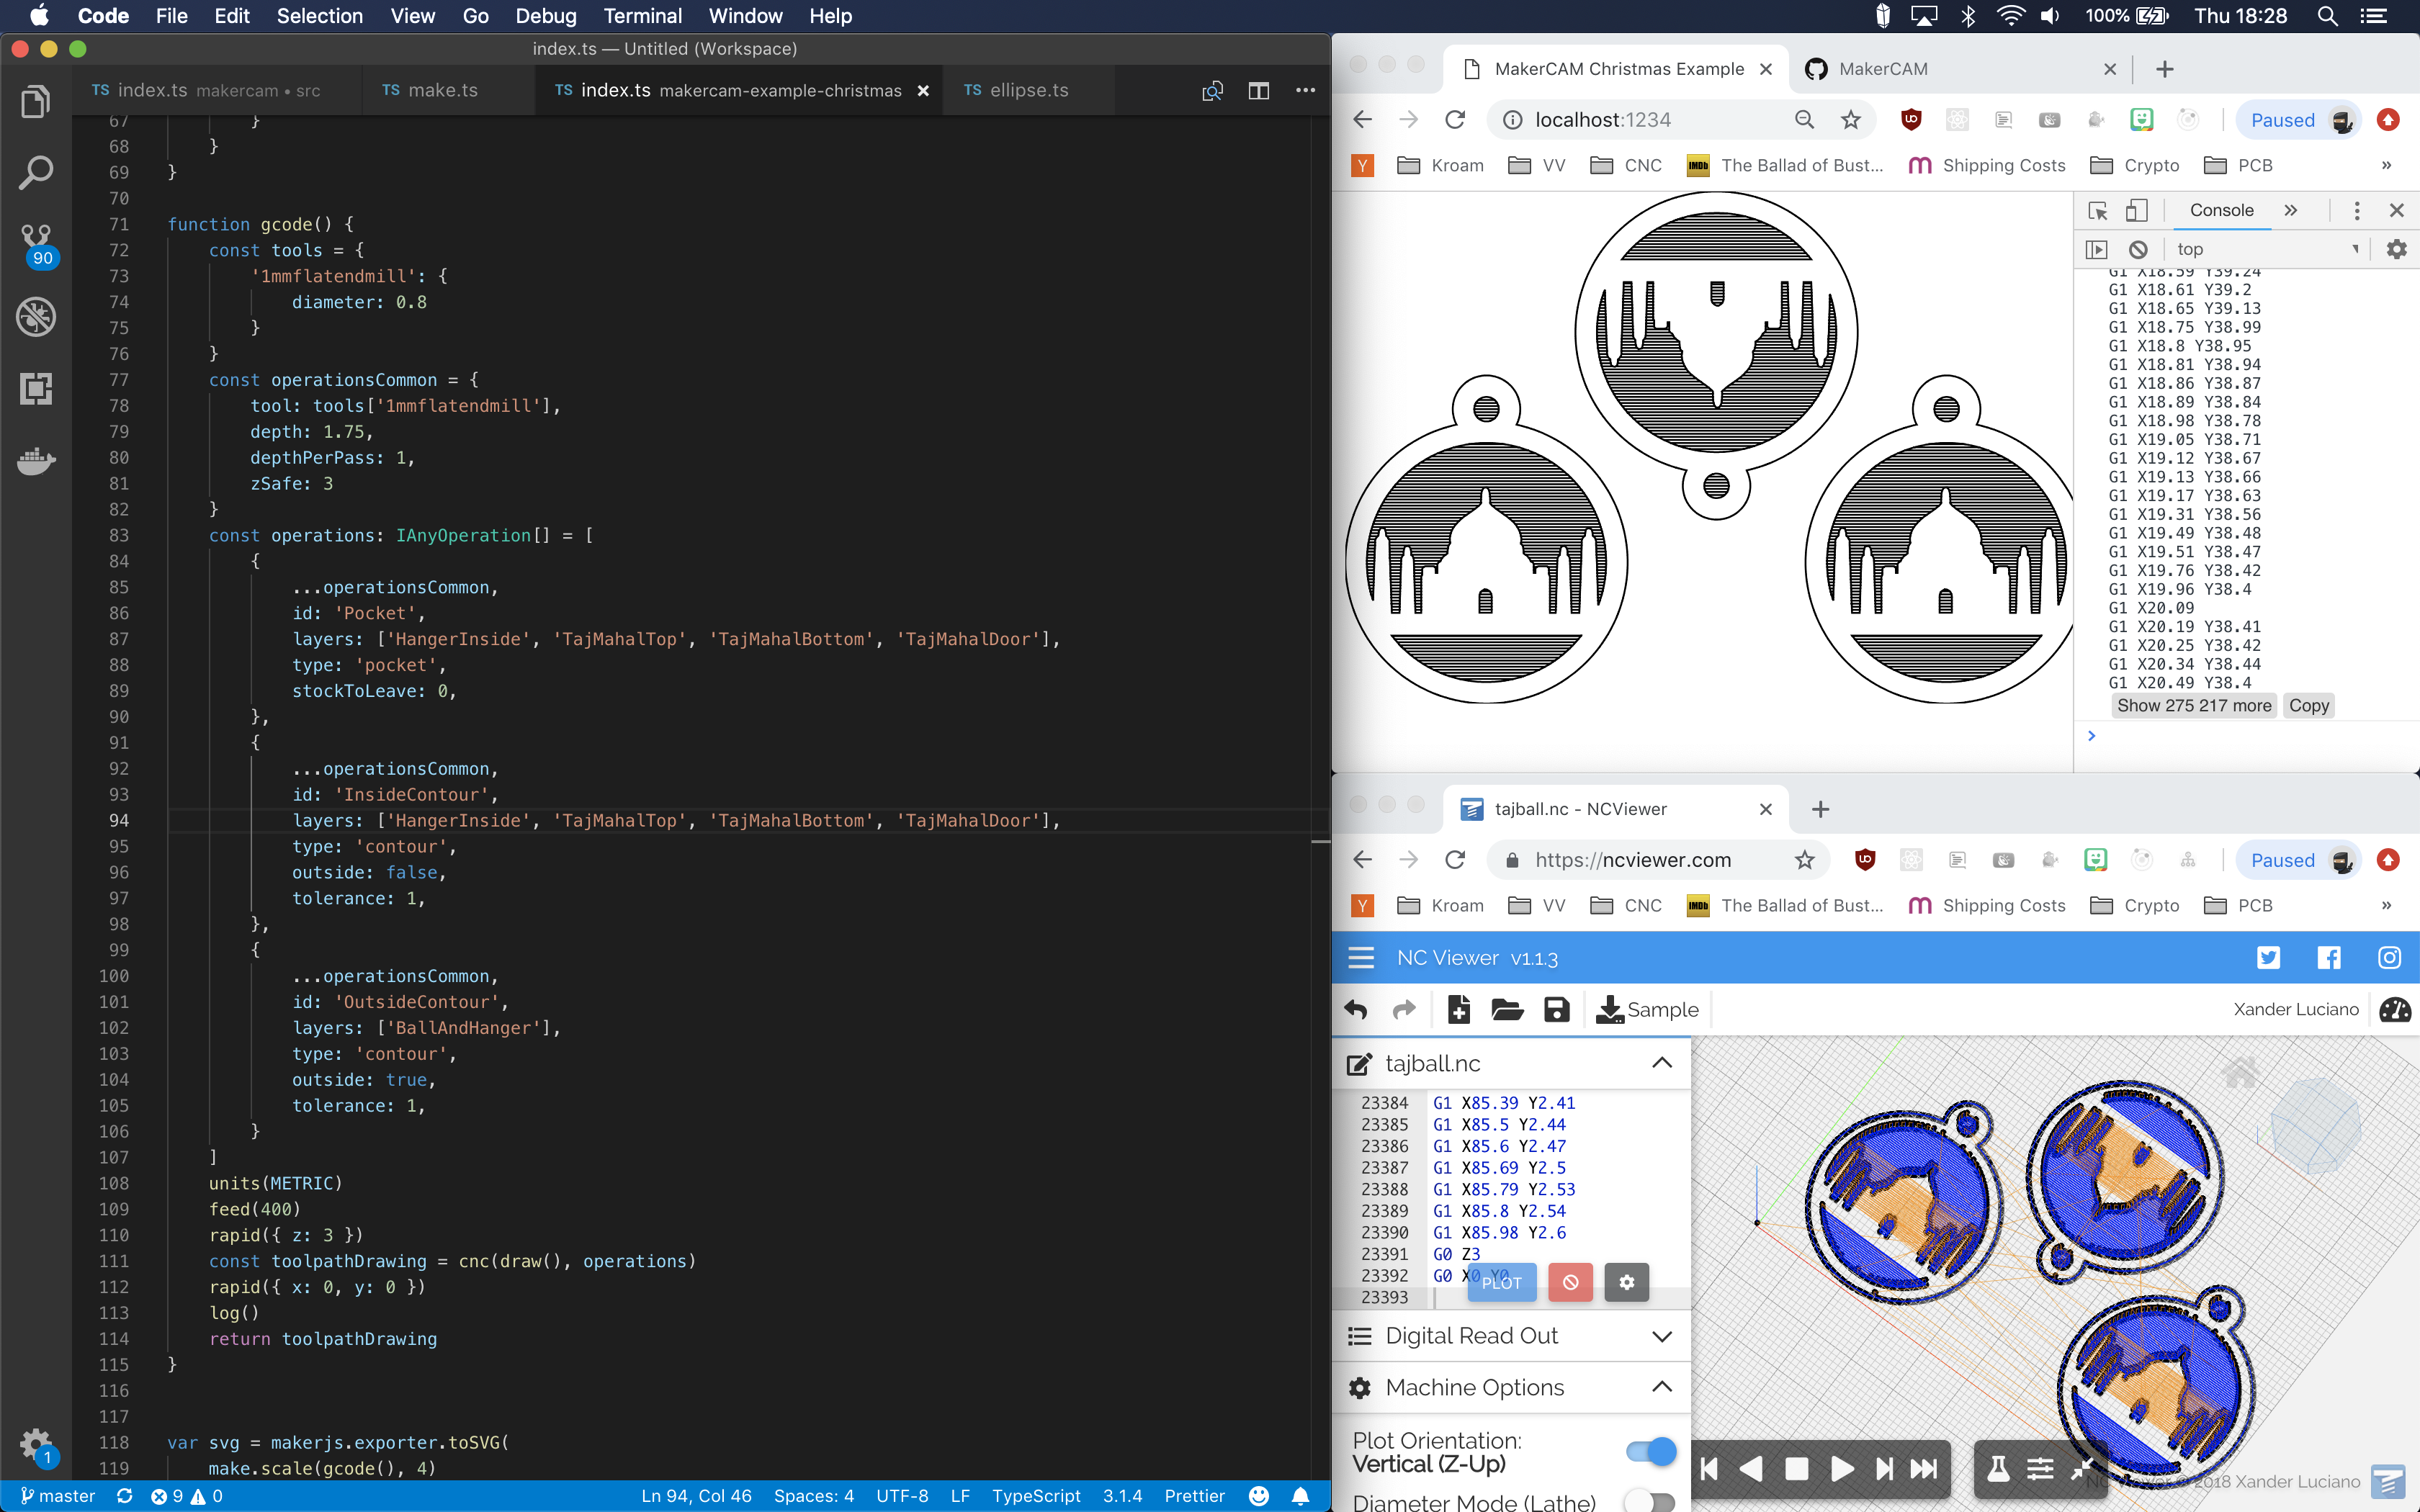
Task: Split the editor using the split icon
Action: 1258,90
